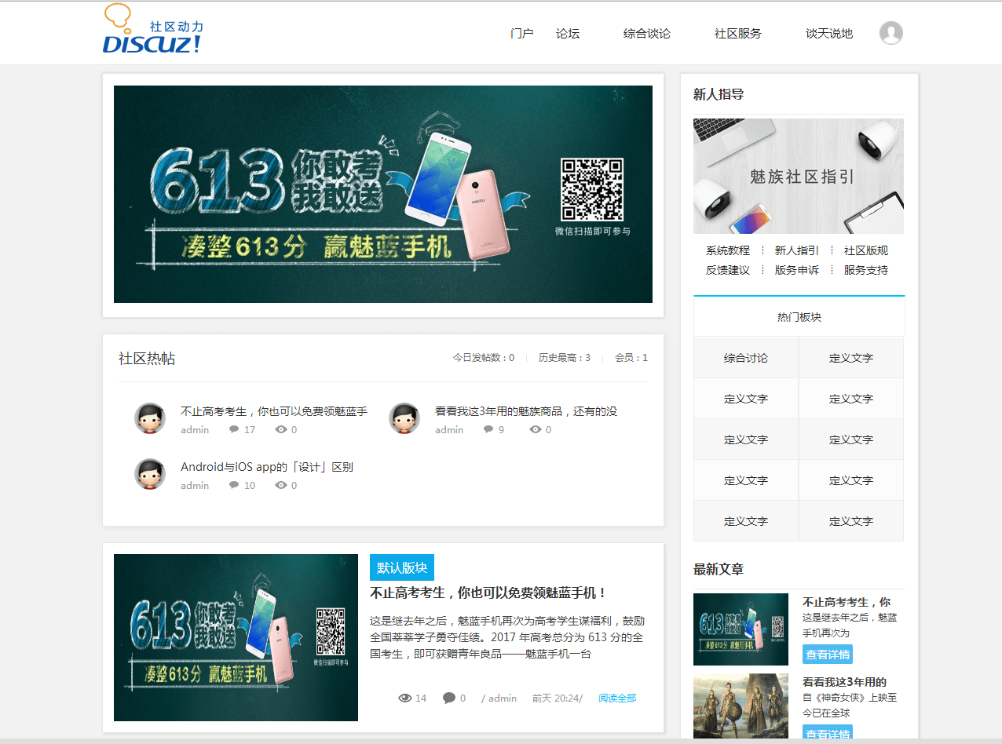Click view eye icon in 不止高考考生 hot post row
Screen dimensions: 1002x744
pyautogui.click(x=281, y=429)
